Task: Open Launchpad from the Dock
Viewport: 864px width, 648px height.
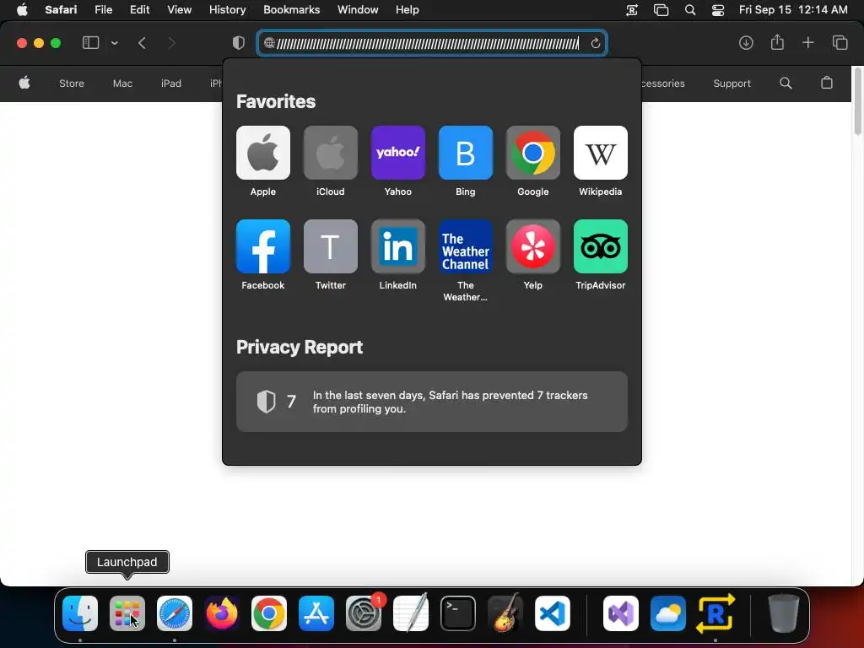Action: tap(127, 613)
